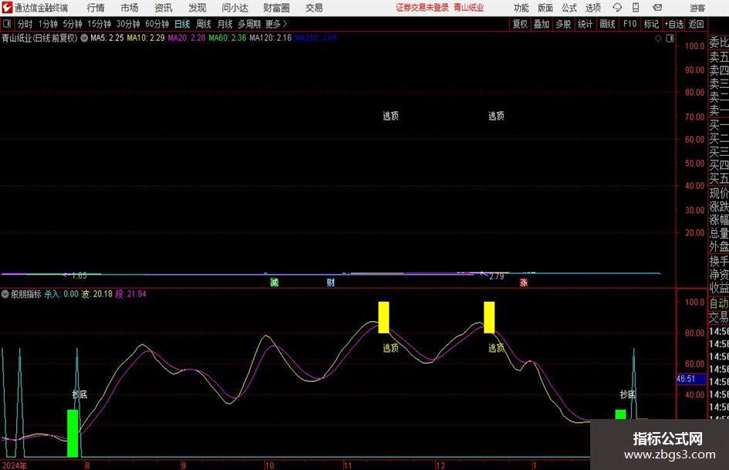Open the customer service headset icon
Image resolution: width=729 pixels, height=470 pixels.
617,8
